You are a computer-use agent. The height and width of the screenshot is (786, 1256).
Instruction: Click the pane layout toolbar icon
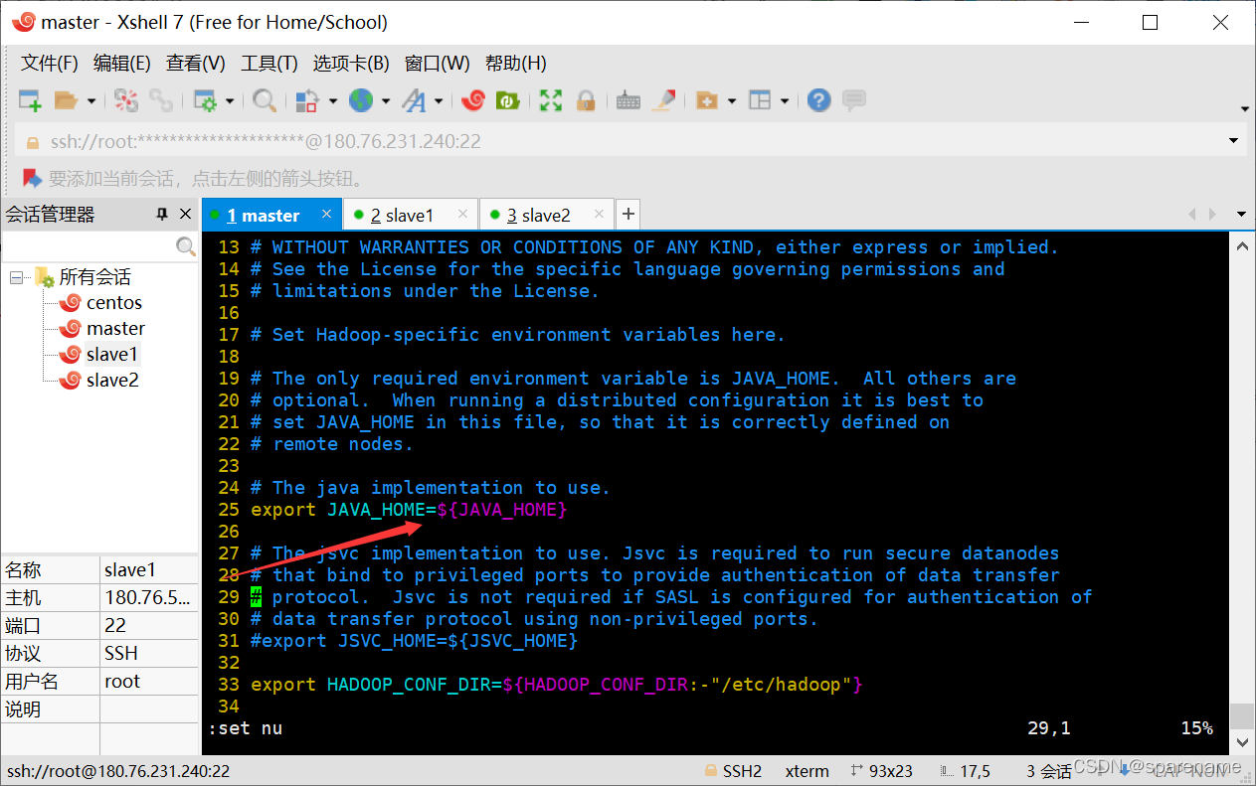coord(760,100)
